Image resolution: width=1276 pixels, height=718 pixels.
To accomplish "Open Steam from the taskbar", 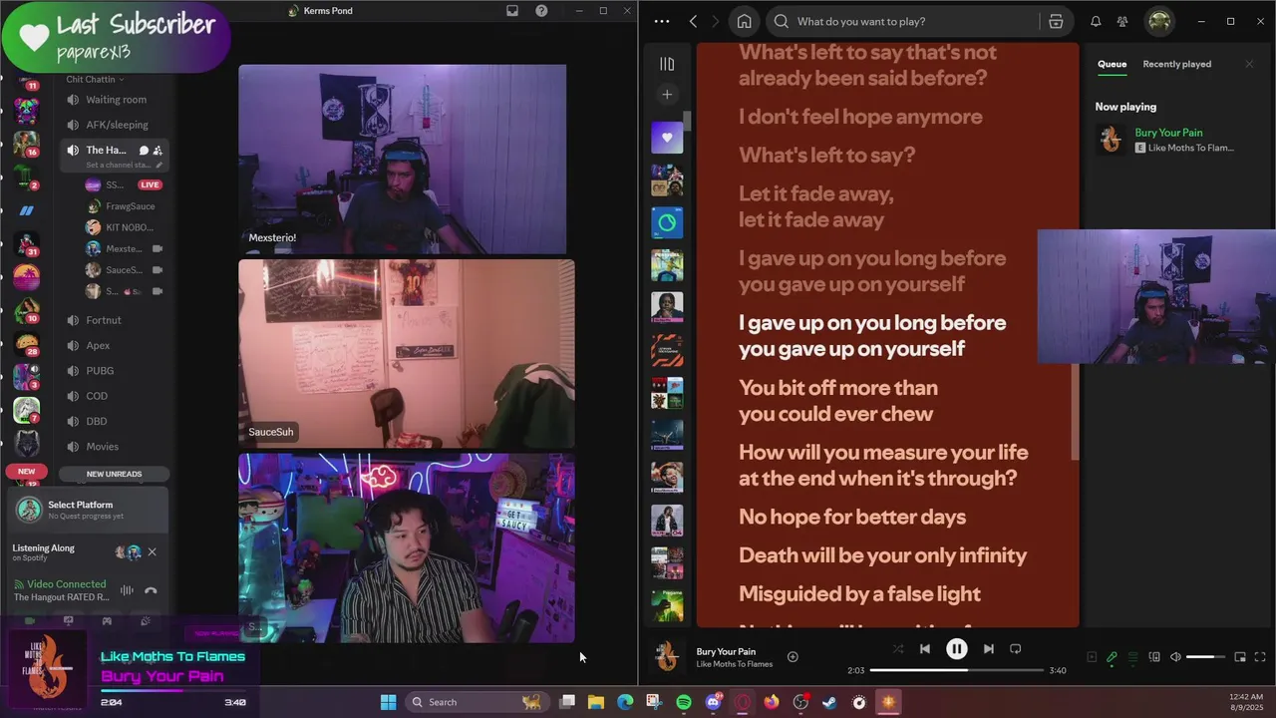I will (x=829, y=702).
